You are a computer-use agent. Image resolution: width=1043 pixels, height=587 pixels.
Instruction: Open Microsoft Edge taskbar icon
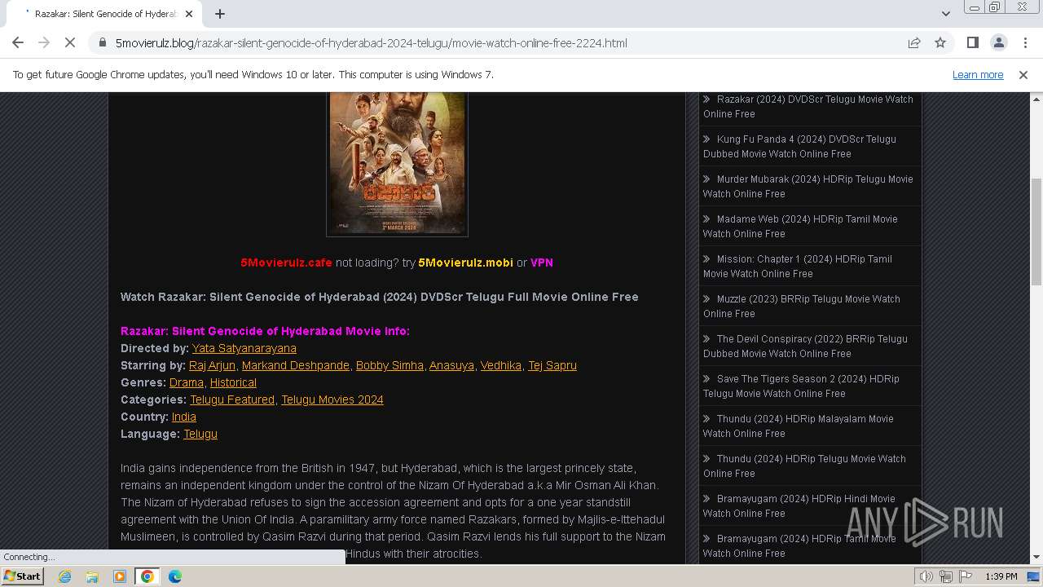coord(175,576)
